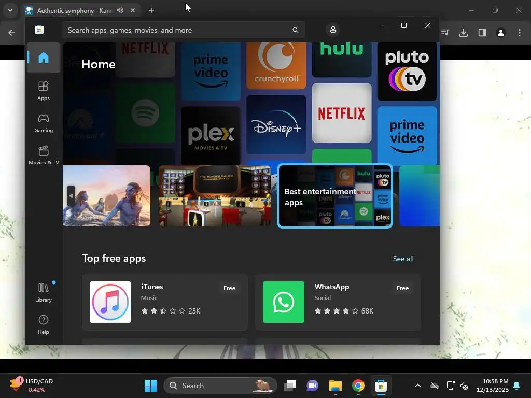Open the Gaming section in the sidebar
Viewport: 531px width, 398px height.
pos(44,123)
